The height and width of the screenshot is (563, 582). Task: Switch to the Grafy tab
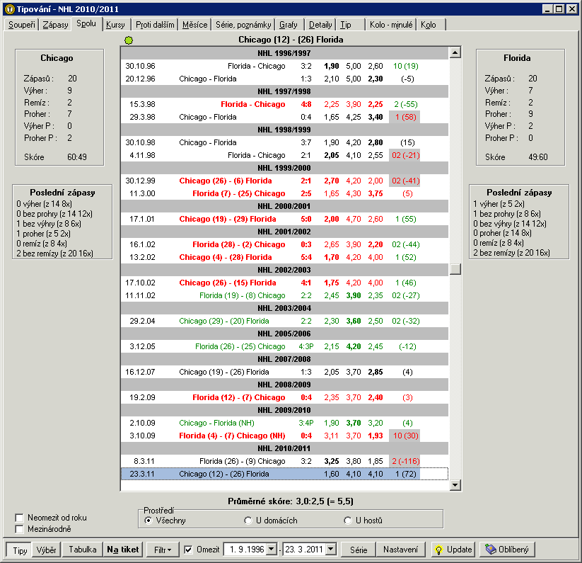(289, 25)
